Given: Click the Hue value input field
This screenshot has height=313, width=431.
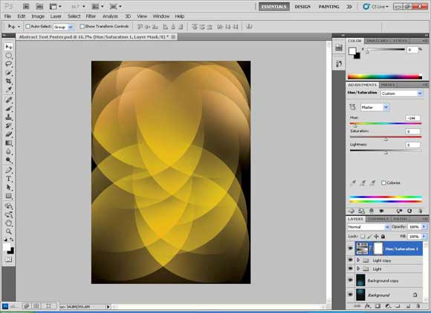Looking at the screenshot, I should tap(412, 118).
